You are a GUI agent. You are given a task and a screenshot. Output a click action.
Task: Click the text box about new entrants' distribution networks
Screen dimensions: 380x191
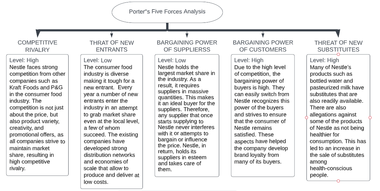click(x=112, y=121)
